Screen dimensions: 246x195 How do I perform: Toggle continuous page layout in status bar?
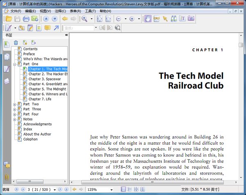[130, 190]
